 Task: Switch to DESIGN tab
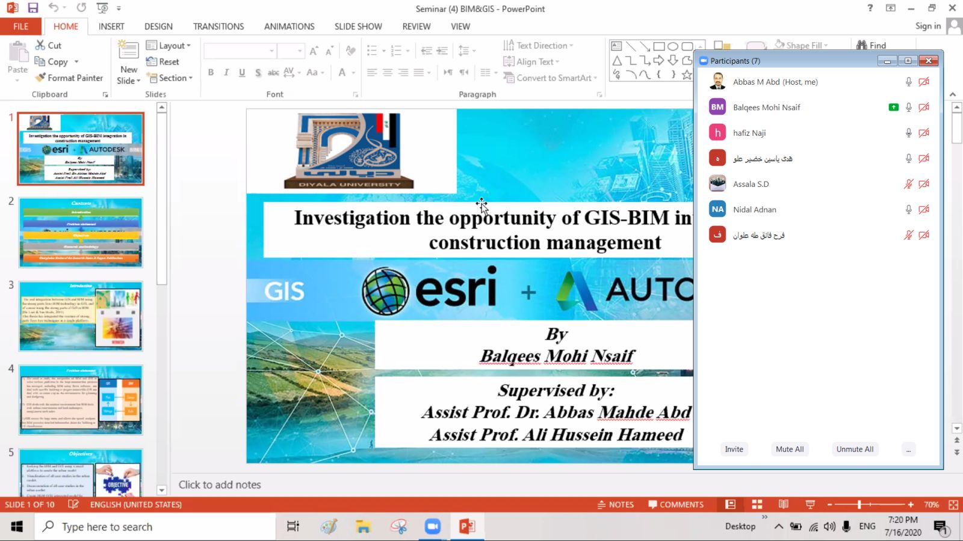(158, 26)
